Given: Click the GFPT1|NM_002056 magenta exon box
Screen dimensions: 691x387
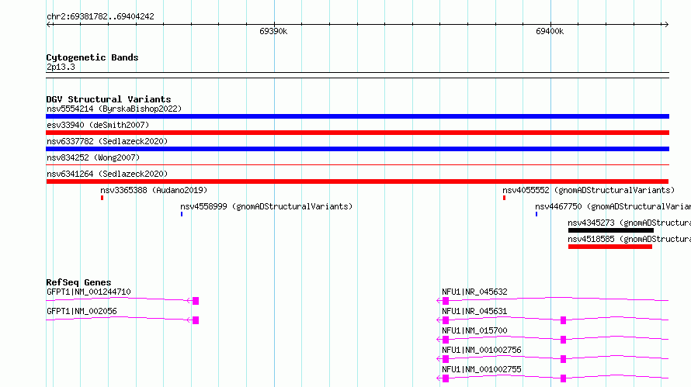Looking at the screenshot, I should [x=196, y=320].
